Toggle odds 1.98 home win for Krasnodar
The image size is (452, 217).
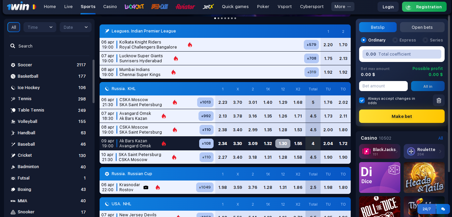pyautogui.click(x=223, y=187)
